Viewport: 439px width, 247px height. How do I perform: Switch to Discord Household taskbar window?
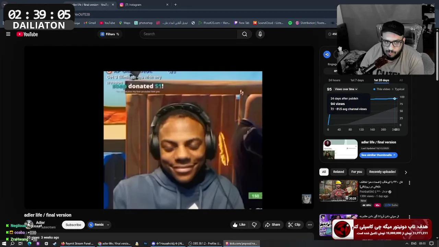click(168, 244)
